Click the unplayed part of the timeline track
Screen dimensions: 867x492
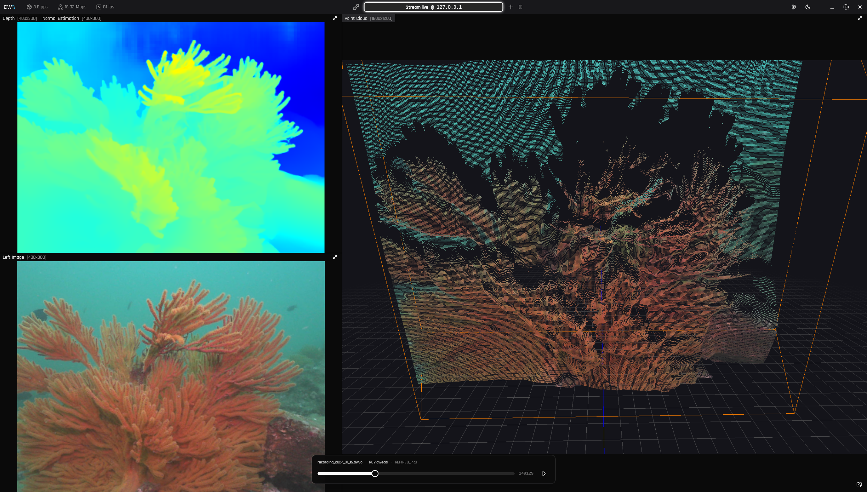coord(446,474)
